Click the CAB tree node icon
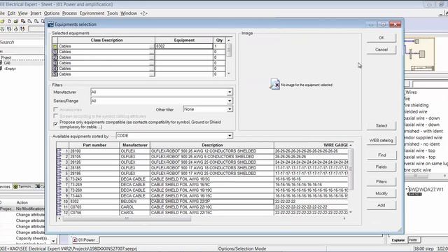The image size is (448, 252). coord(1,63)
